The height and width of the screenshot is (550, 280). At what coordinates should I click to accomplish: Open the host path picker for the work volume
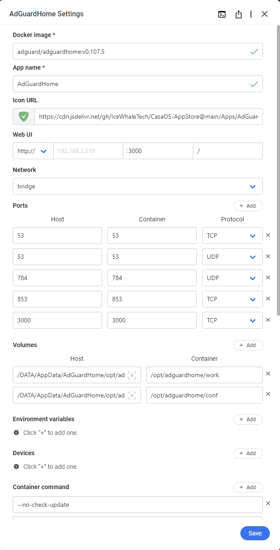132,375
